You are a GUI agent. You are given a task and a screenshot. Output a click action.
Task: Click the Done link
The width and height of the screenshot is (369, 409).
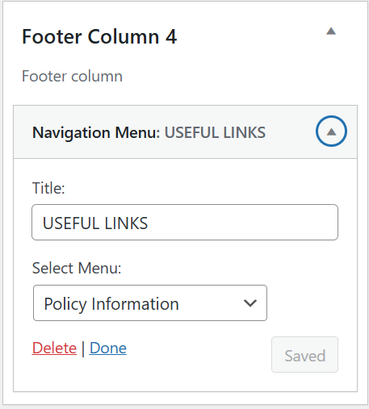[108, 348]
